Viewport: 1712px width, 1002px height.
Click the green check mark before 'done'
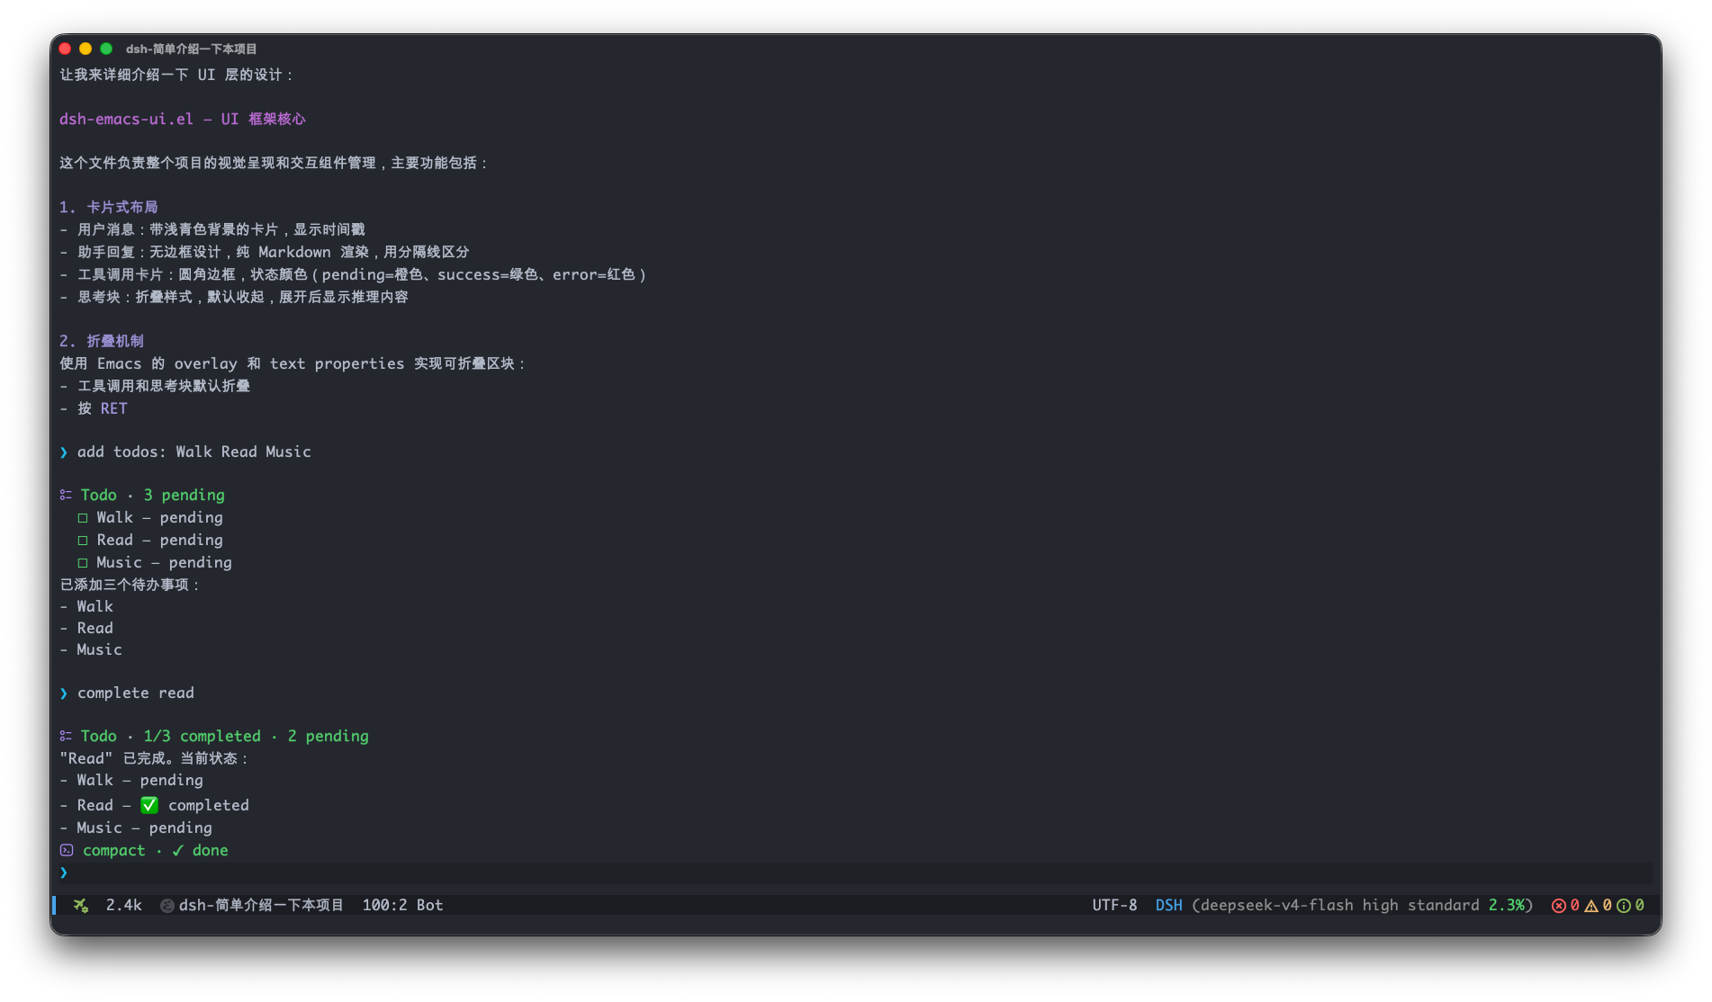177,850
